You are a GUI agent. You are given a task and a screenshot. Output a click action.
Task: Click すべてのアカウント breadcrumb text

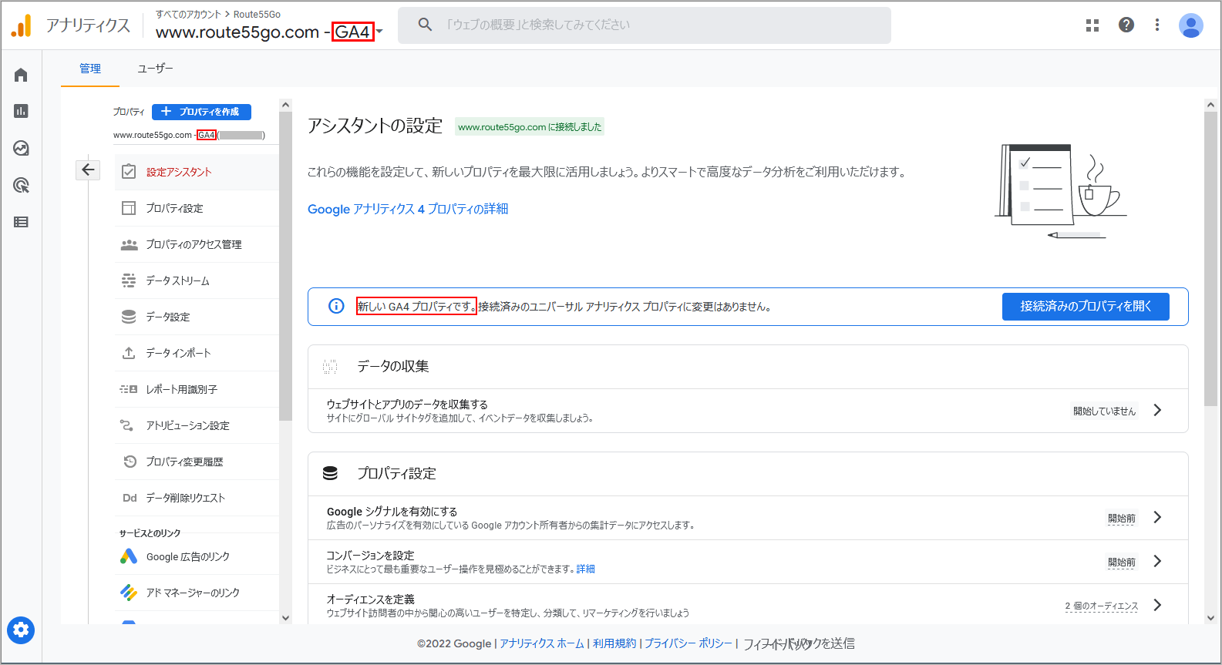[x=188, y=14]
